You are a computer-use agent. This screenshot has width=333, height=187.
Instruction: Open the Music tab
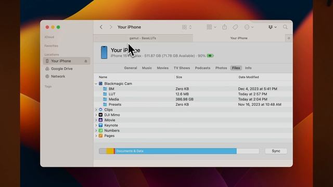[x=147, y=68]
